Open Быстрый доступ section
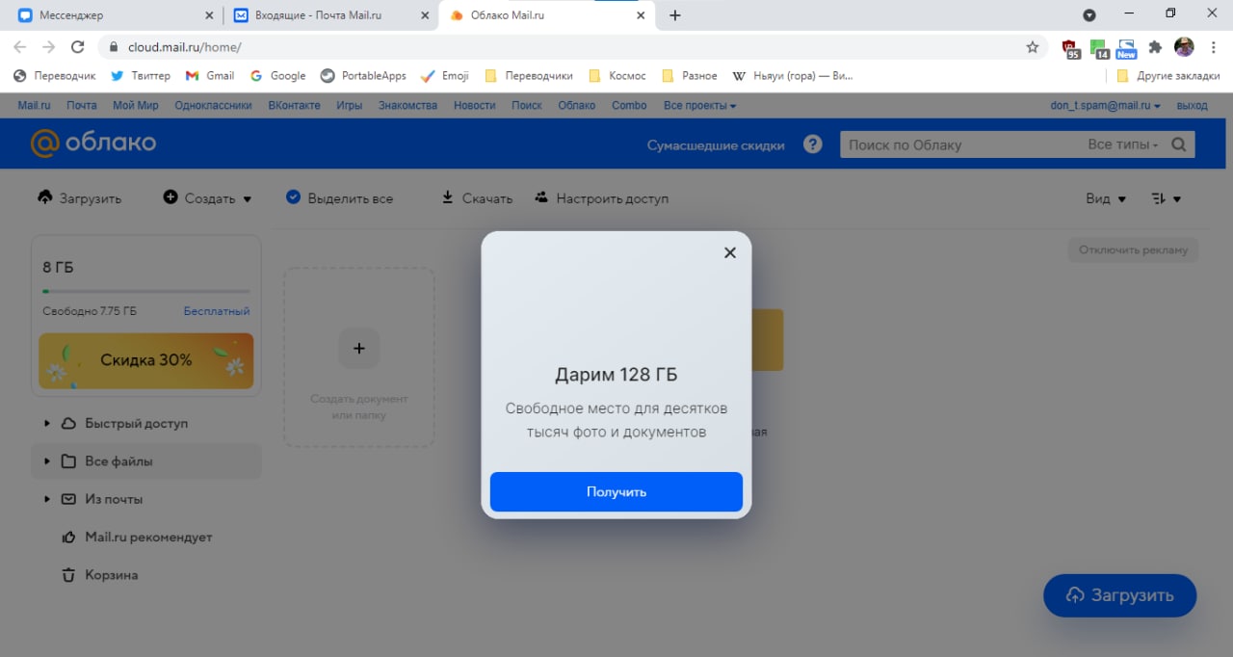The height and width of the screenshot is (657, 1233). point(136,423)
